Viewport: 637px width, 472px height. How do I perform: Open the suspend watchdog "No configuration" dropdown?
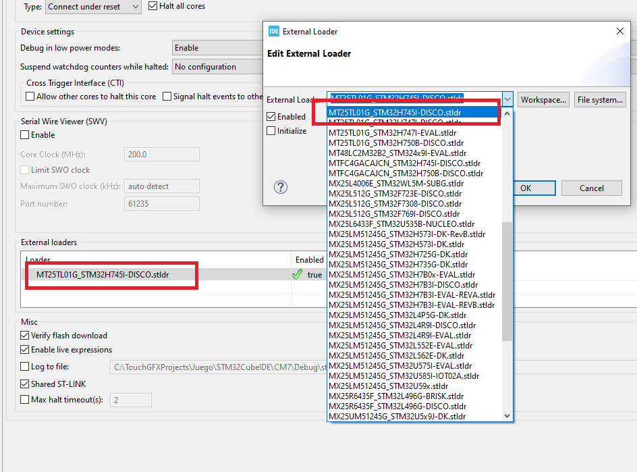[x=217, y=66]
